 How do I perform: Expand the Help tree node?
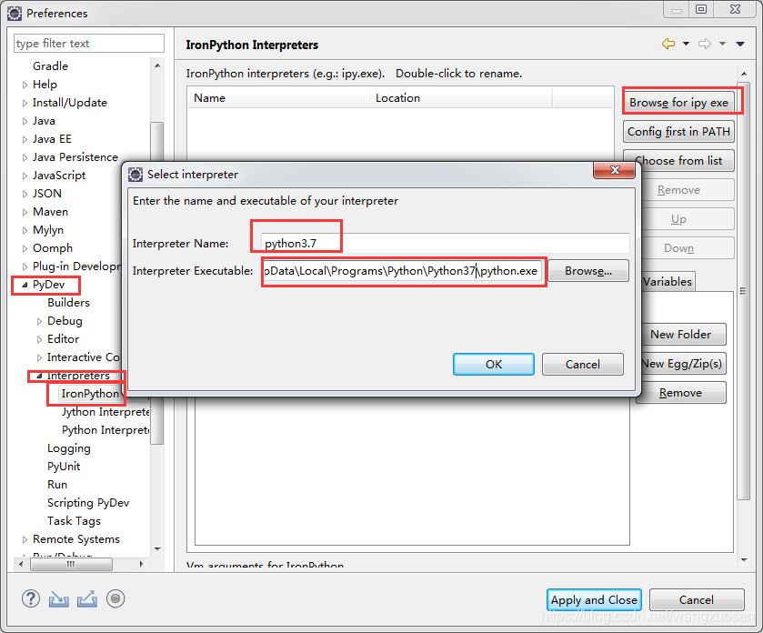point(25,85)
